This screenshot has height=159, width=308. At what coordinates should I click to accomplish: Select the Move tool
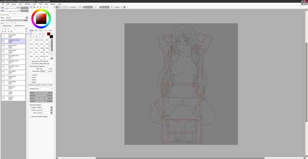[x=31, y=36]
